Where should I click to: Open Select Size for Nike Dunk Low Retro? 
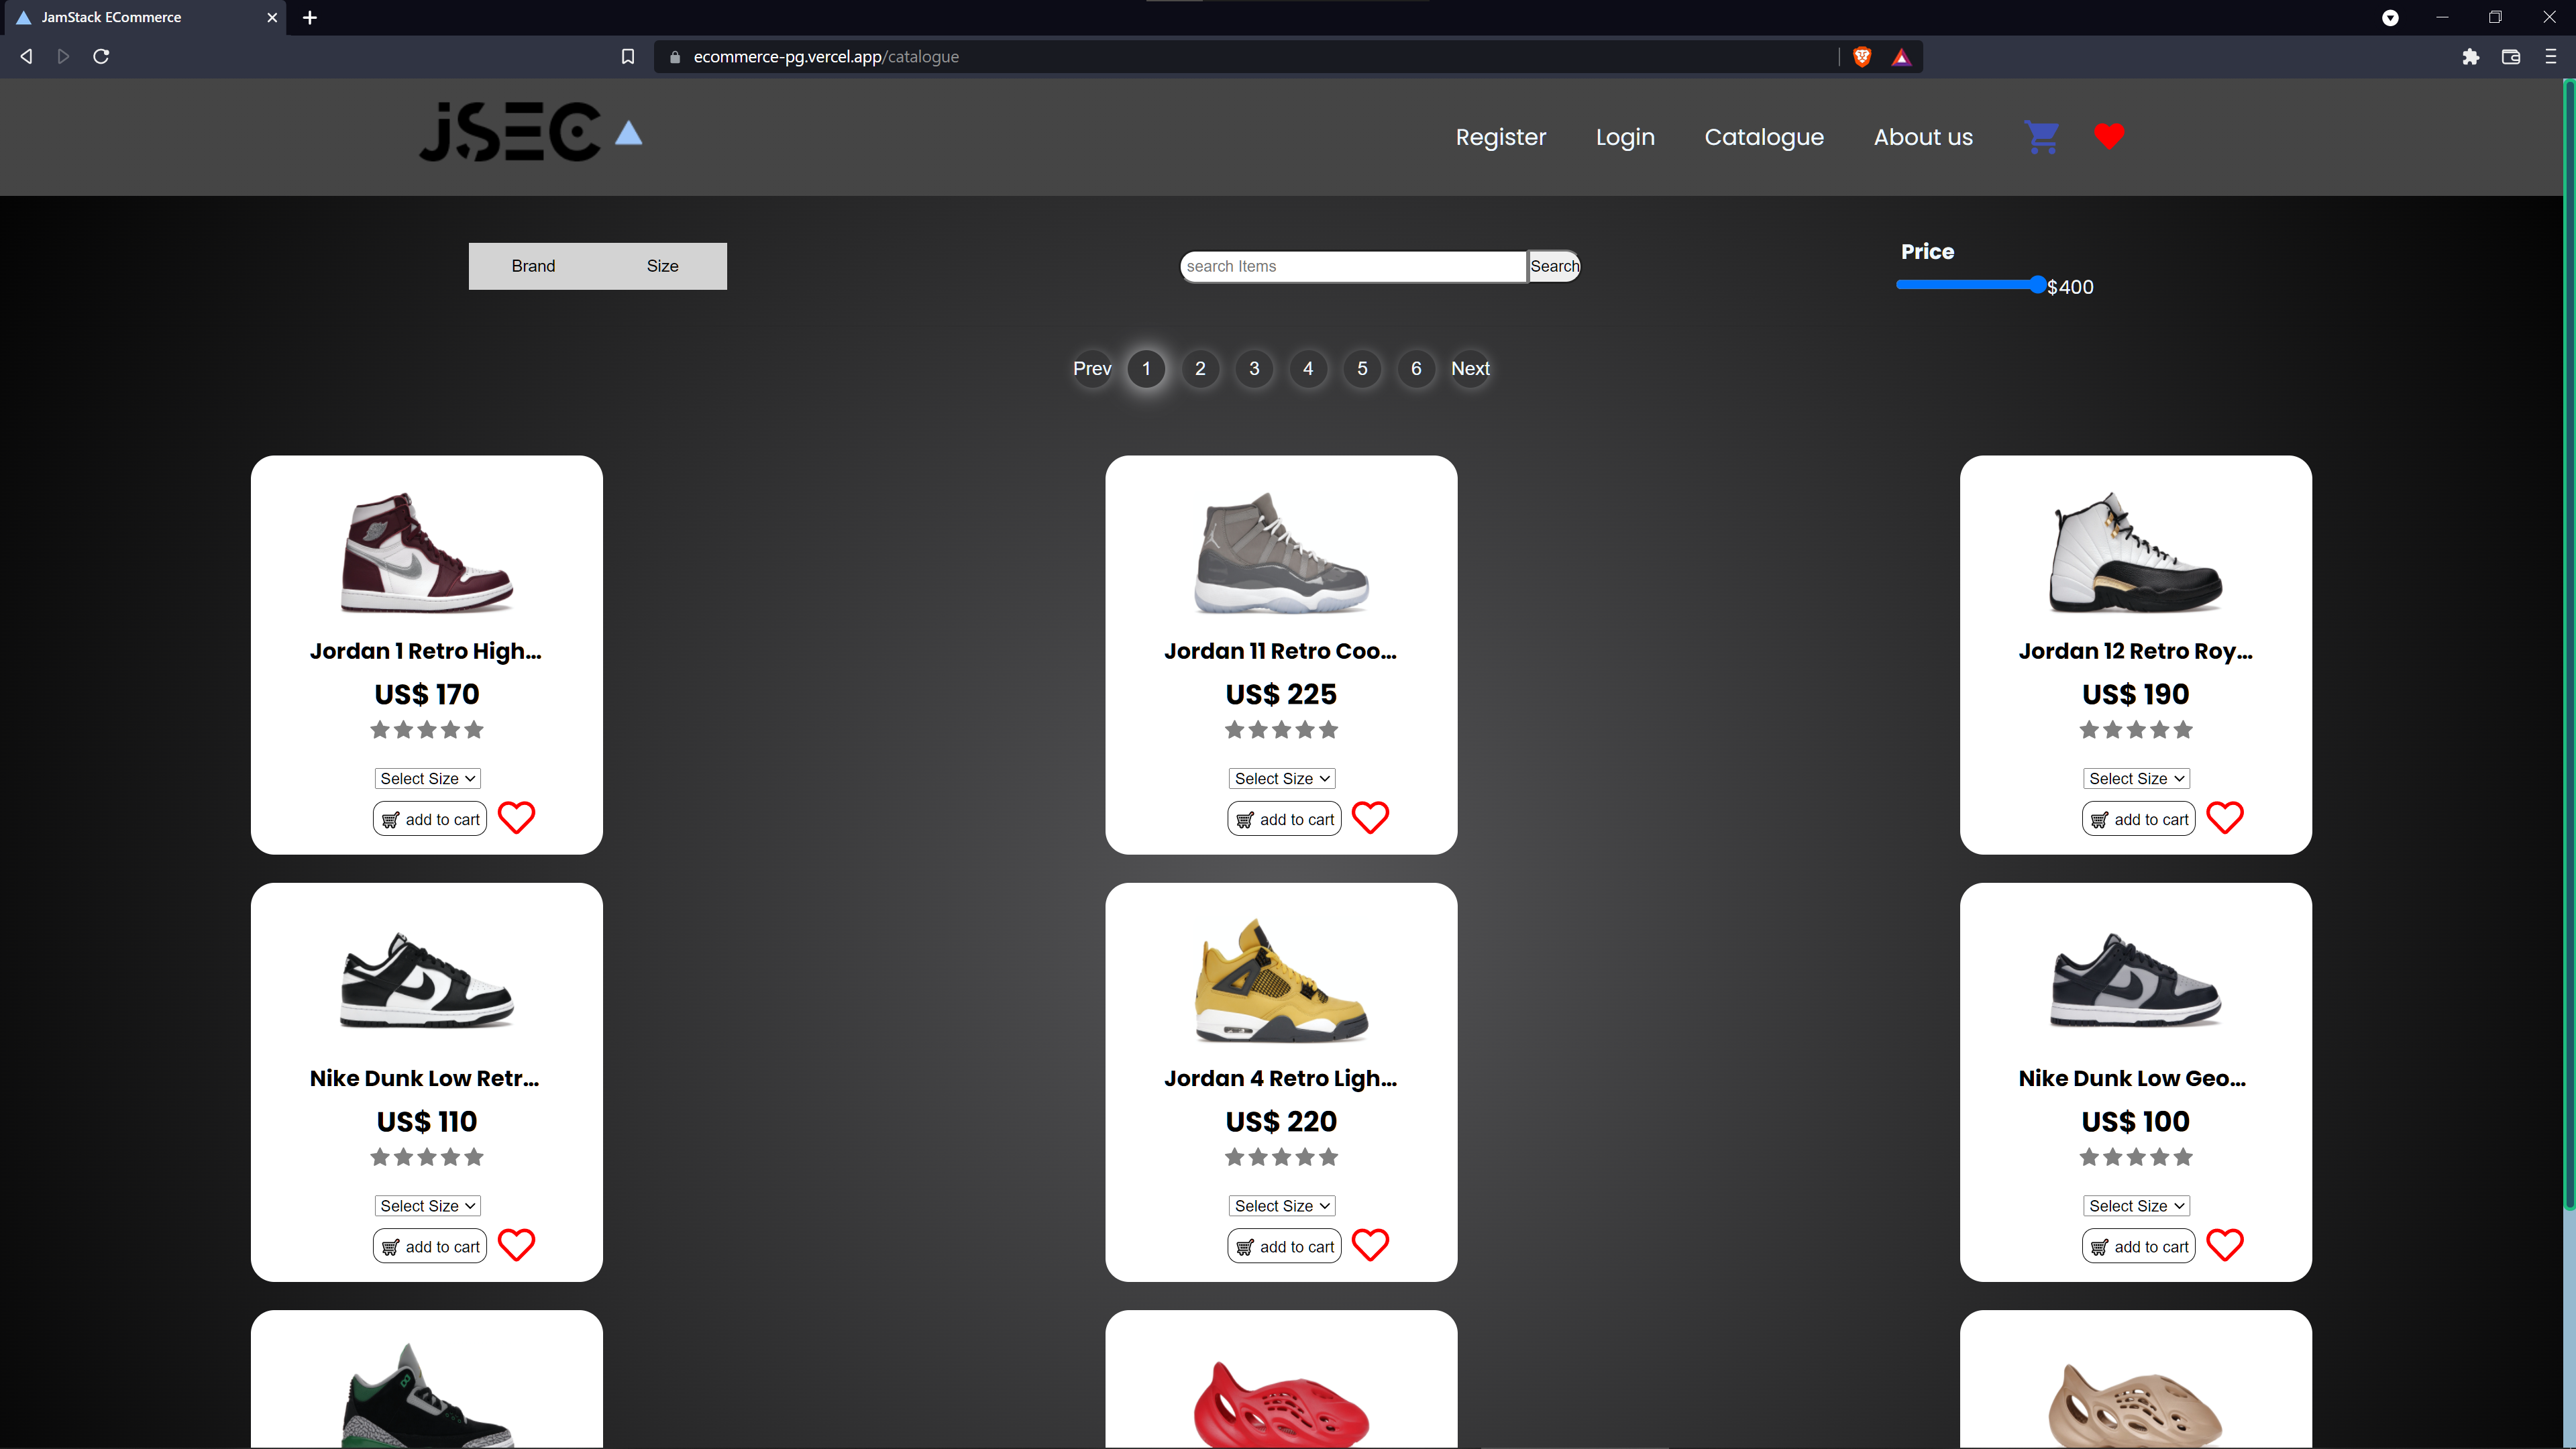427,1205
